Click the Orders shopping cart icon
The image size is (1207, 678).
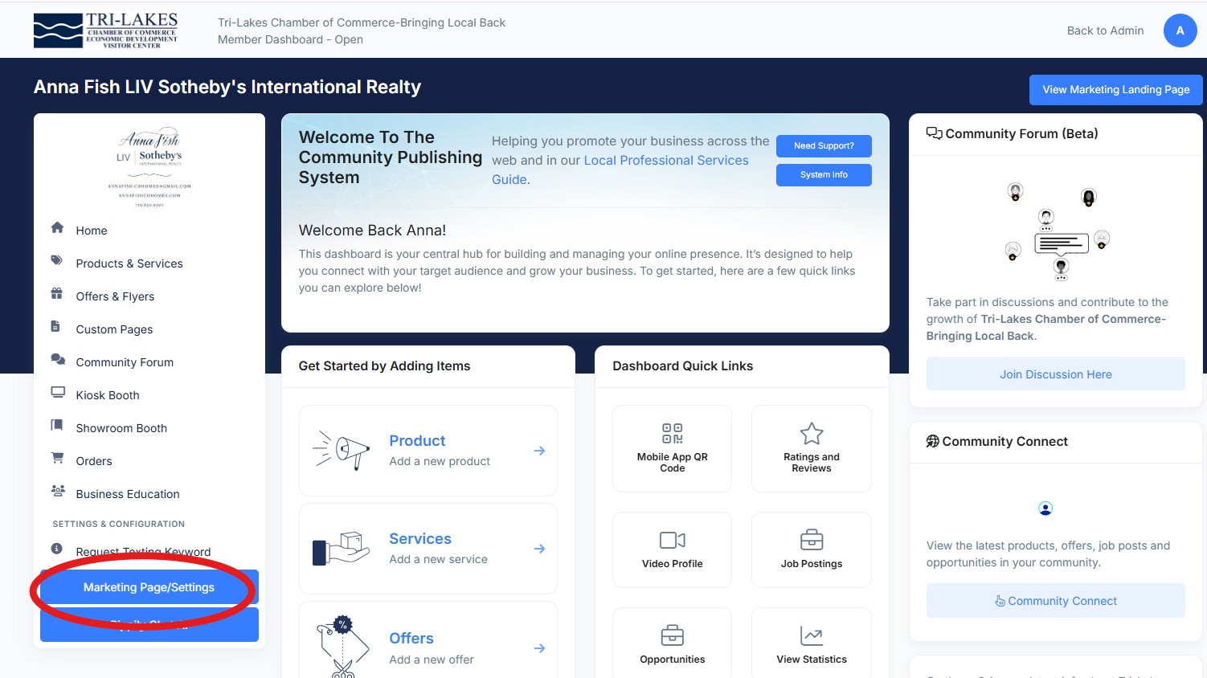click(x=57, y=458)
